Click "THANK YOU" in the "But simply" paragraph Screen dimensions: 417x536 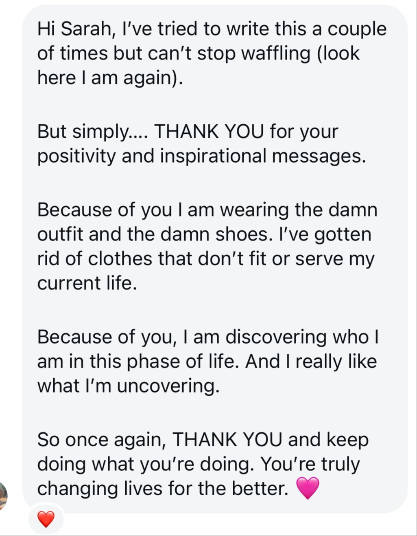[x=210, y=132]
